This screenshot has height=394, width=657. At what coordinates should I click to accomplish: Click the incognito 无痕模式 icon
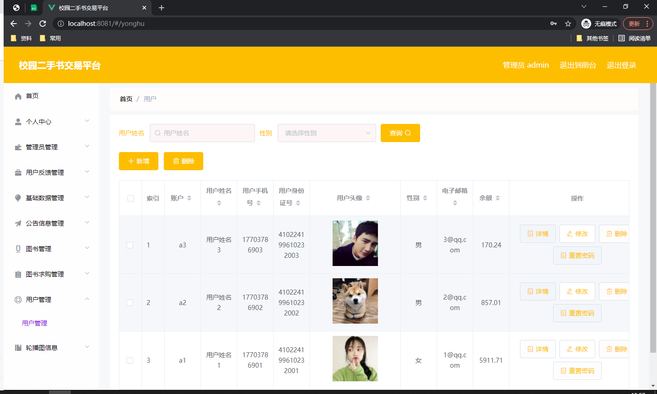[586, 24]
